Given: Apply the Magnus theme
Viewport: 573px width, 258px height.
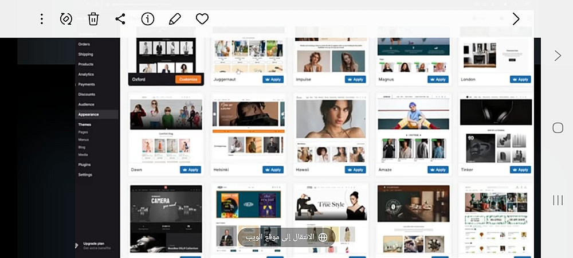Looking at the screenshot, I should tap(438, 79).
